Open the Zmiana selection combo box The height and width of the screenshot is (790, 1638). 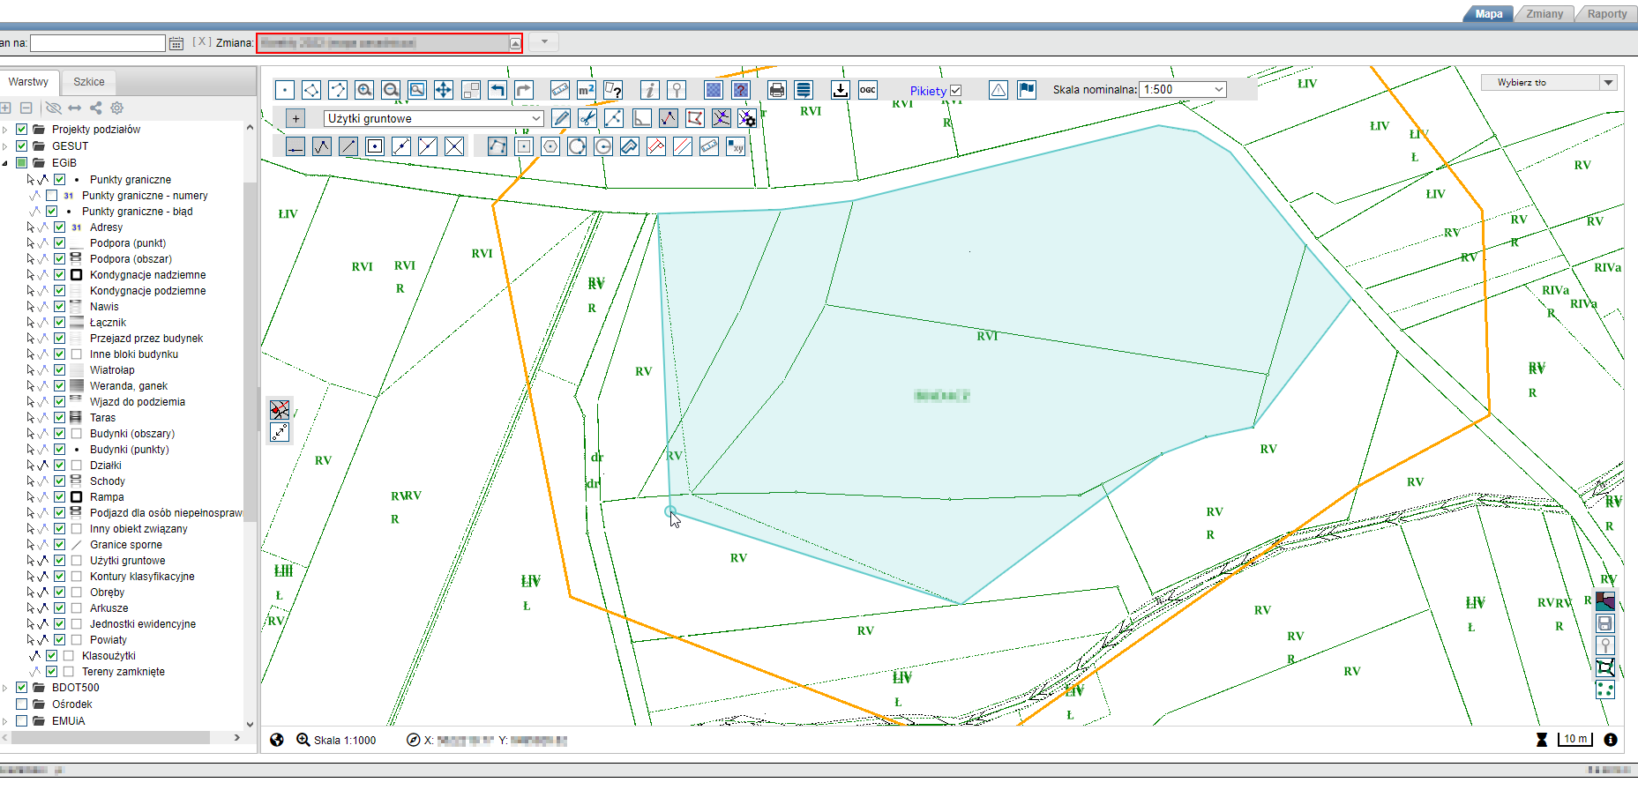point(389,43)
